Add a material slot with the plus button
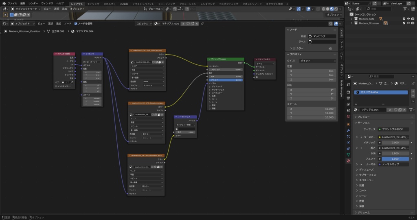Screen dimensions: 417x220 [413, 91]
